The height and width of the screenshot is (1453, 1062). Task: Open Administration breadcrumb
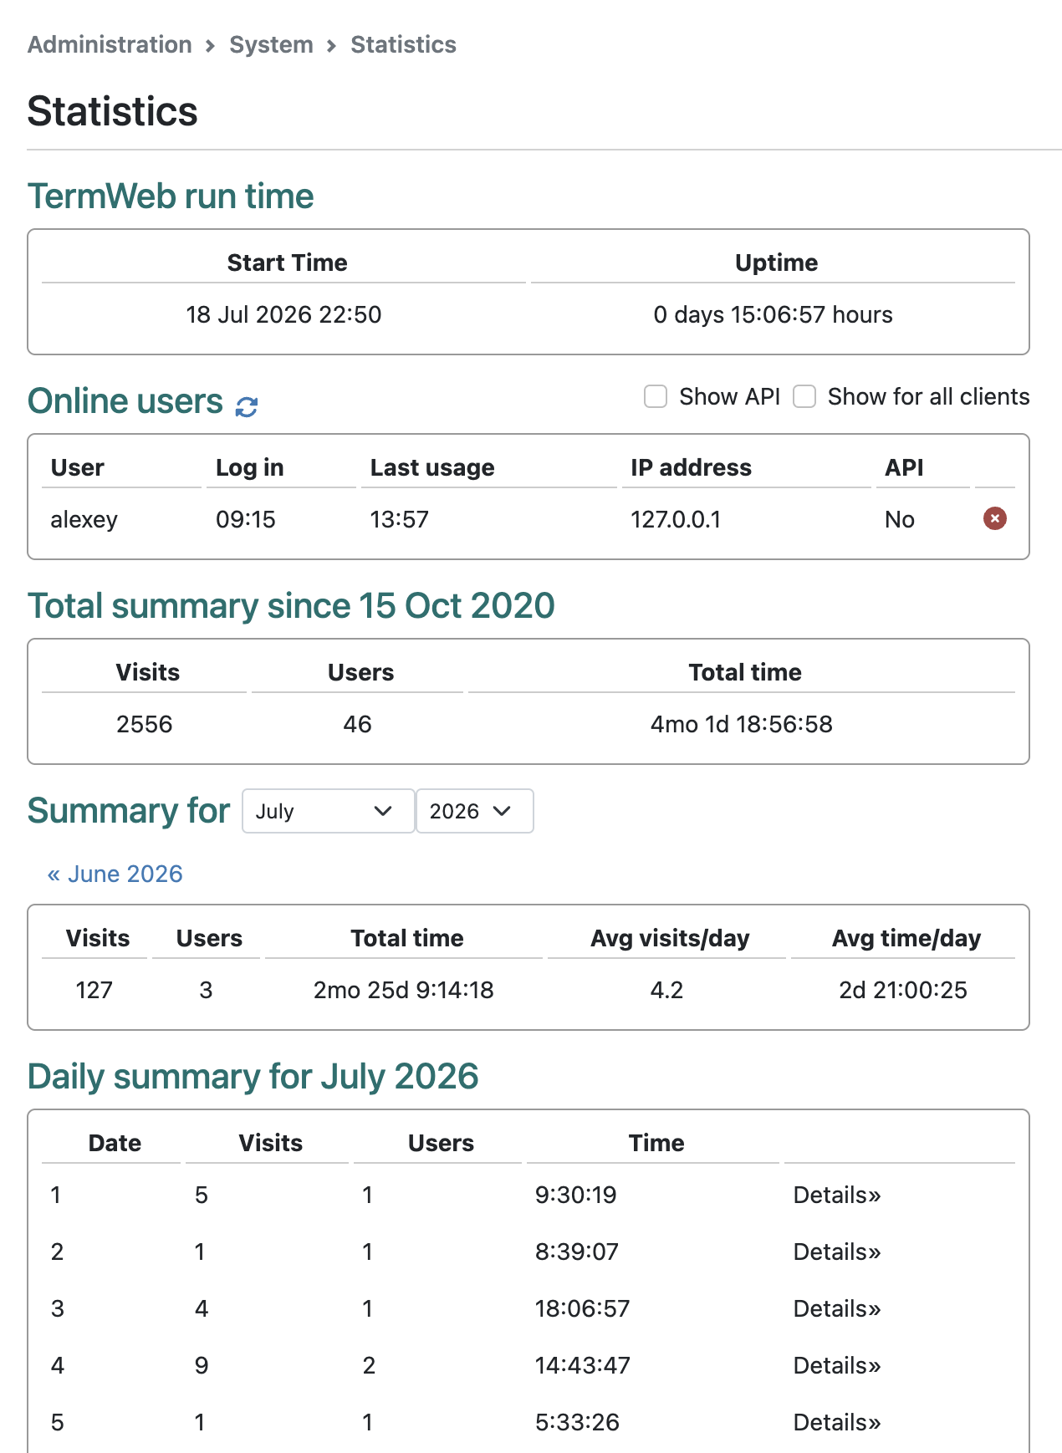(110, 44)
